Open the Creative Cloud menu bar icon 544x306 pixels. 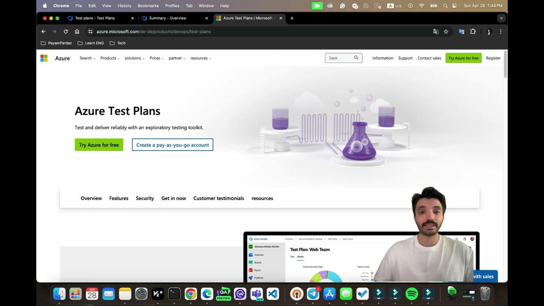click(330, 6)
